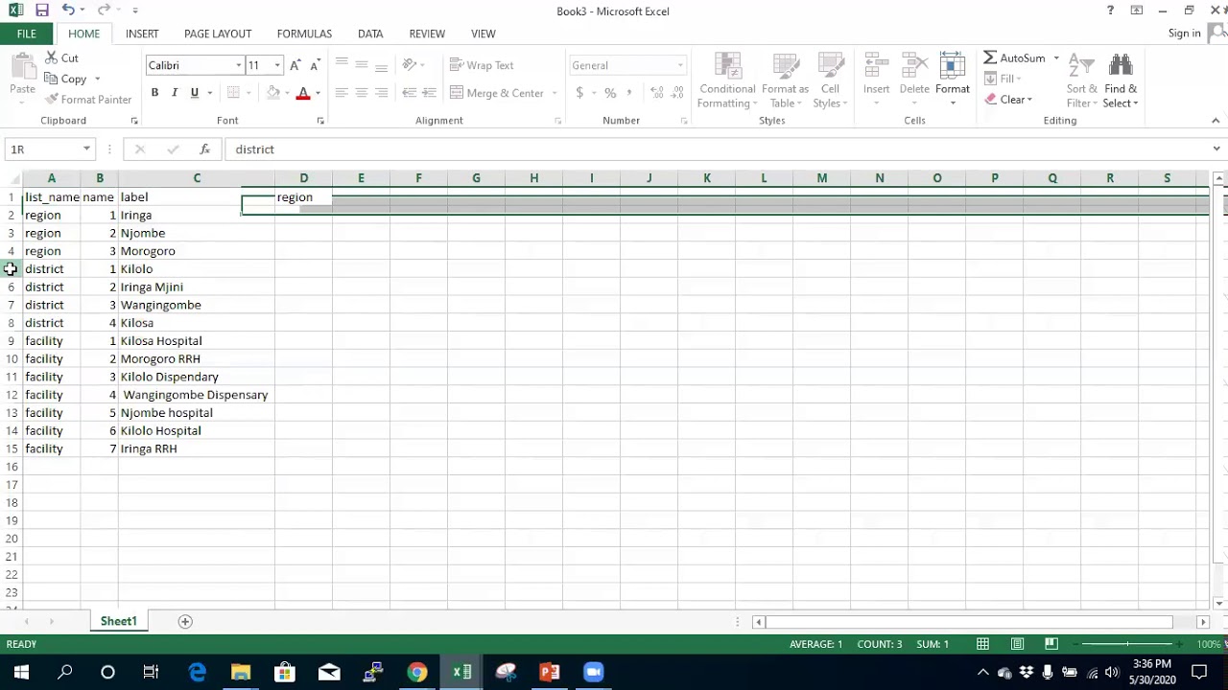Screen dimensions: 1228x690
Task: Click the Align Left icon
Action: tap(342, 93)
